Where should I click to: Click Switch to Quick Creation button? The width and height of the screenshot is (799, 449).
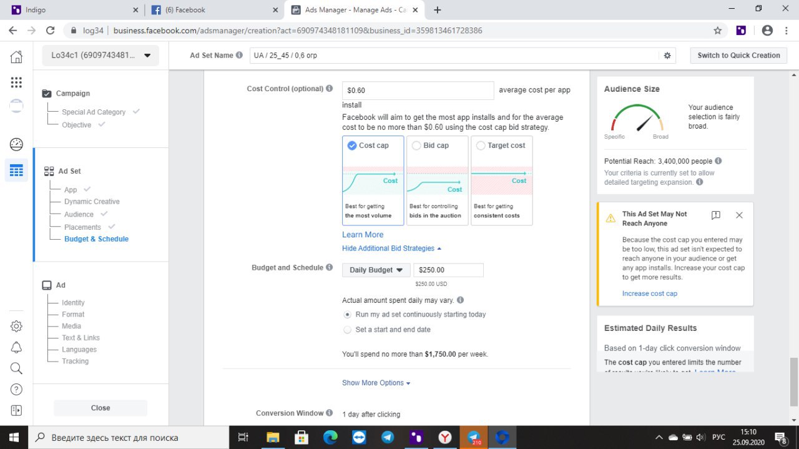pyautogui.click(x=738, y=56)
